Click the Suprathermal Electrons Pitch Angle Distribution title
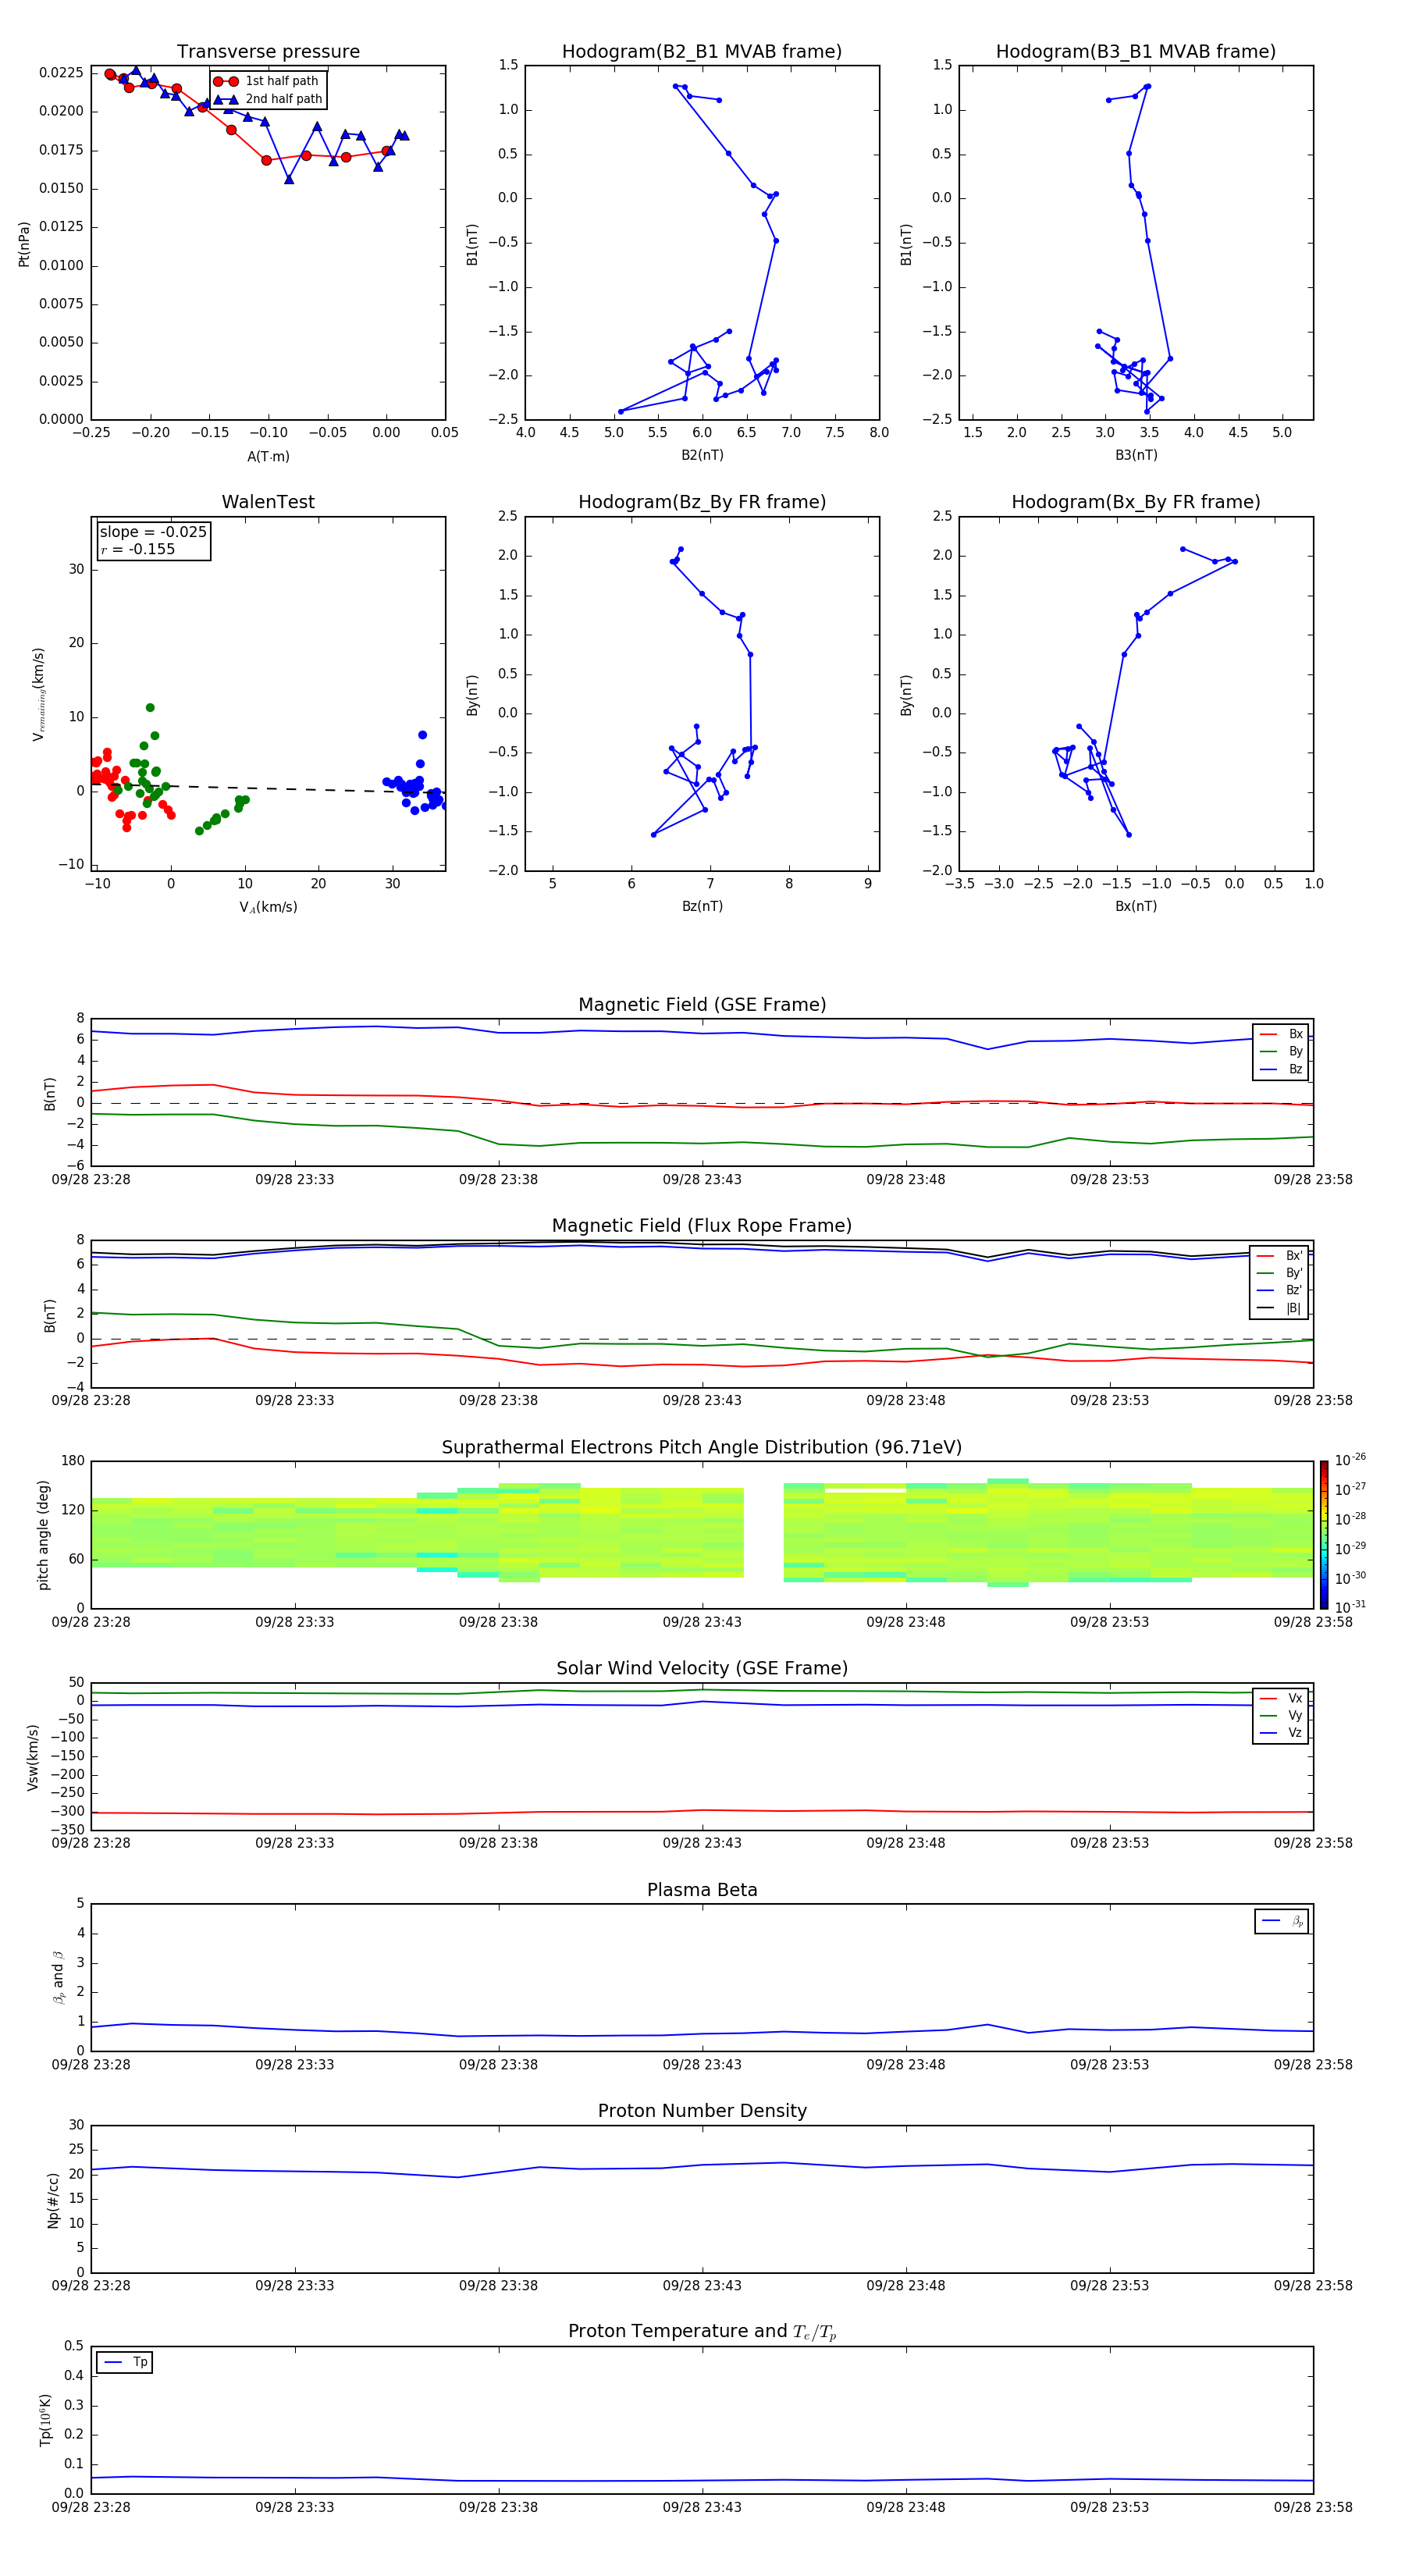1405x2576 pixels. [702, 1448]
